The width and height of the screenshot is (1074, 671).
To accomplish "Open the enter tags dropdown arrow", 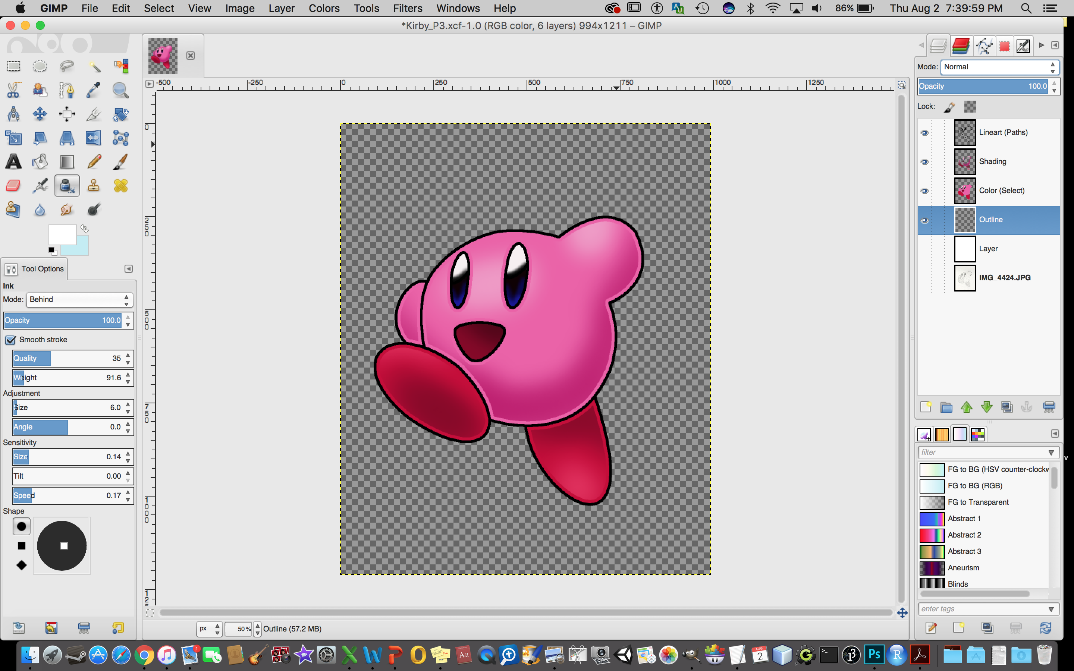I will tap(1051, 609).
